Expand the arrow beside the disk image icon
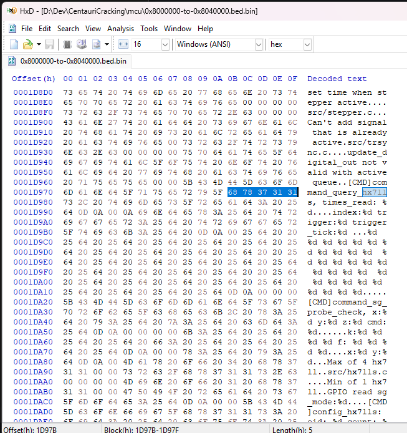This screenshot has width=407, height=433. pos(107,44)
